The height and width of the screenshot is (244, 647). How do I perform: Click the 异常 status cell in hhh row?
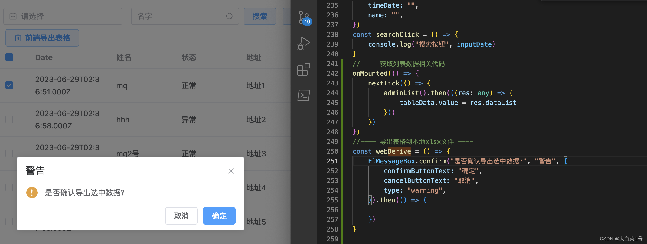tap(189, 120)
